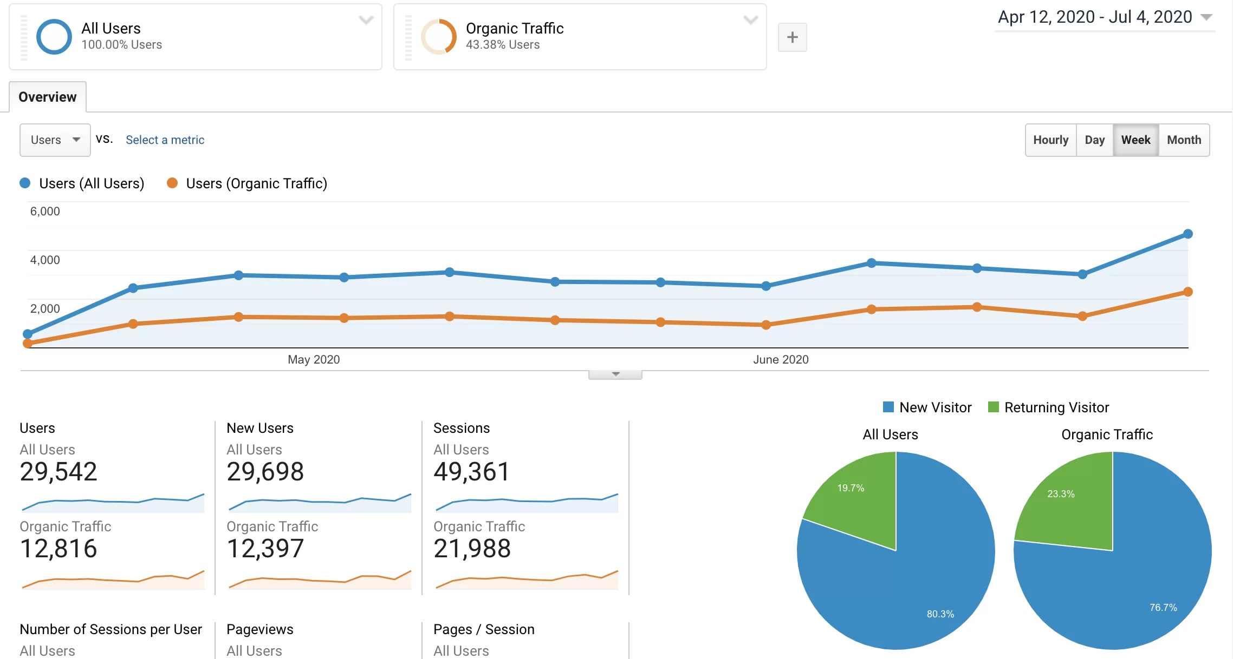Add a new segment with plus button

pos(792,37)
